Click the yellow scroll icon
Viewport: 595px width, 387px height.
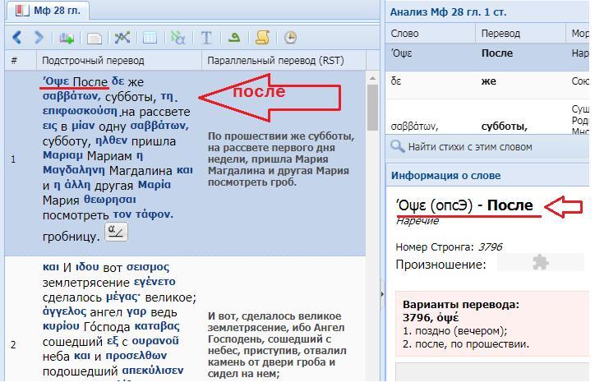click(262, 38)
